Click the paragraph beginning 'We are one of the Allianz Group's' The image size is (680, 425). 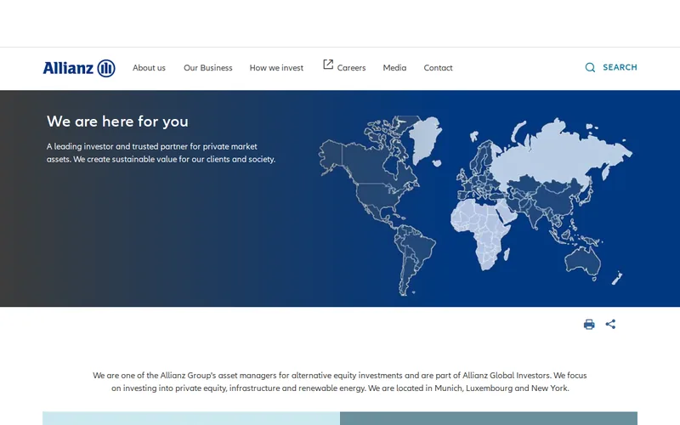point(339,382)
